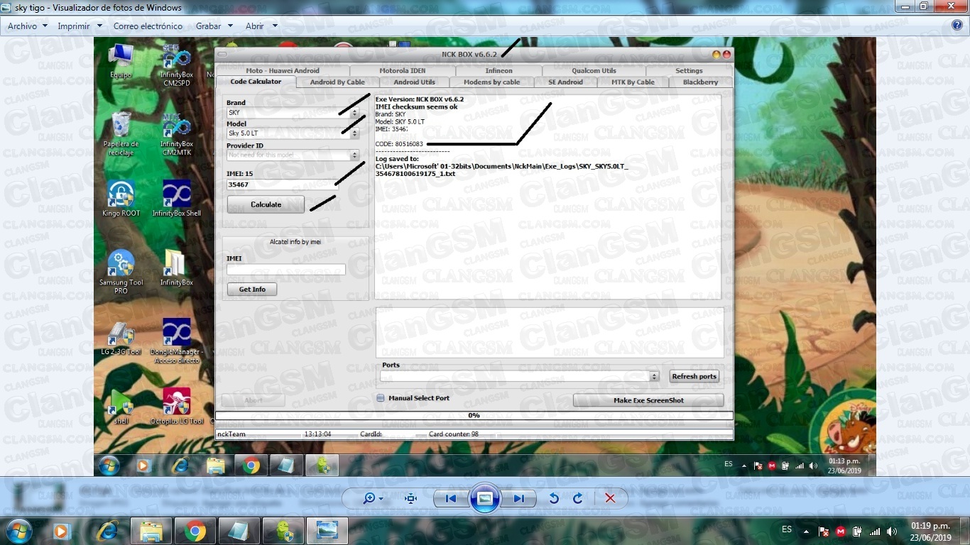Switch to Android By Cable tab
Viewport: 970px width, 545px height.
point(337,82)
